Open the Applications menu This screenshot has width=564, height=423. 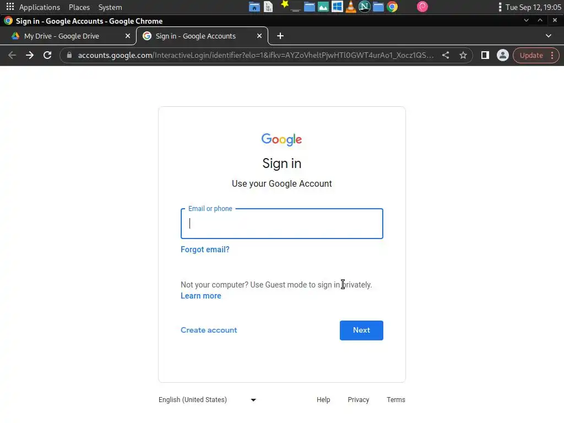pos(40,7)
